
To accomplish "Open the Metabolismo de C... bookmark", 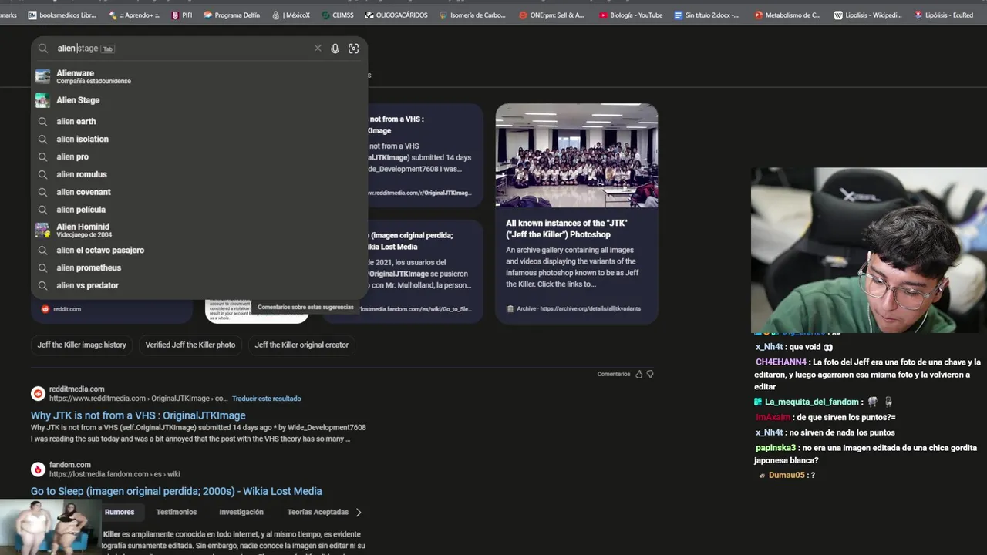I will click(x=787, y=15).
